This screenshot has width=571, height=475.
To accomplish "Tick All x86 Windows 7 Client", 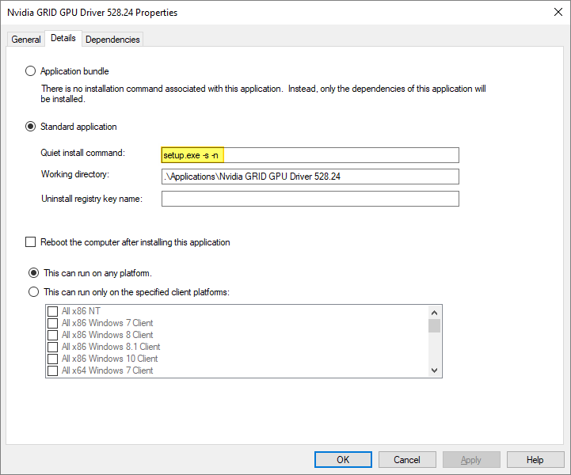I will [53, 324].
